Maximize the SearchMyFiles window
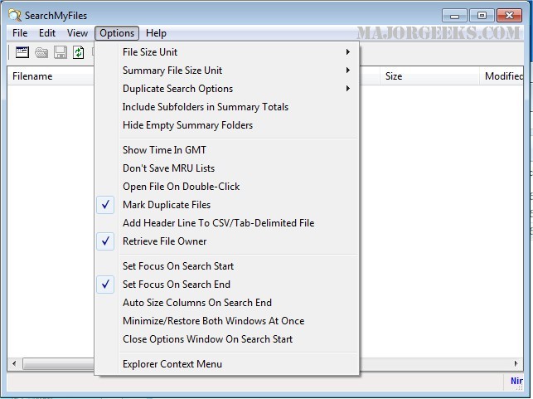The width and height of the screenshot is (533, 399). pyautogui.click(x=482, y=16)
